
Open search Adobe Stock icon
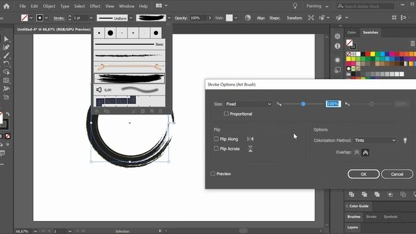pos(341,6)
